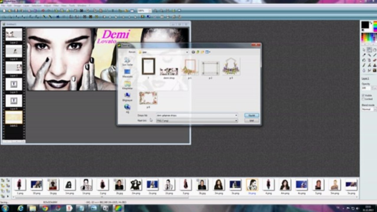
Task: Click the Print toolbar icon
Action: 22,11
